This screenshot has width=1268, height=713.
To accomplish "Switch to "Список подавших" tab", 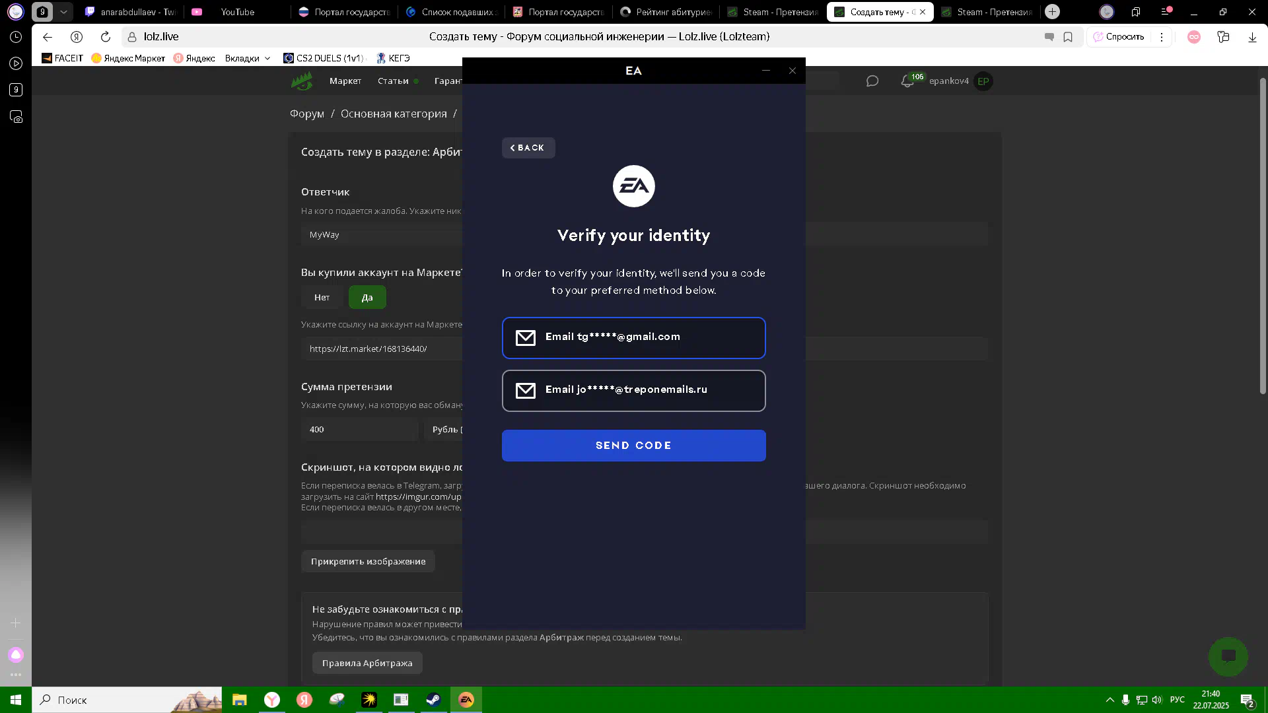I will (450, 12).
